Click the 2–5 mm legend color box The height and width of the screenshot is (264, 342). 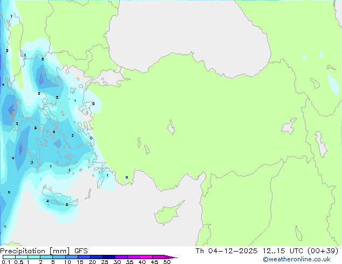click(x=46, y=257)
